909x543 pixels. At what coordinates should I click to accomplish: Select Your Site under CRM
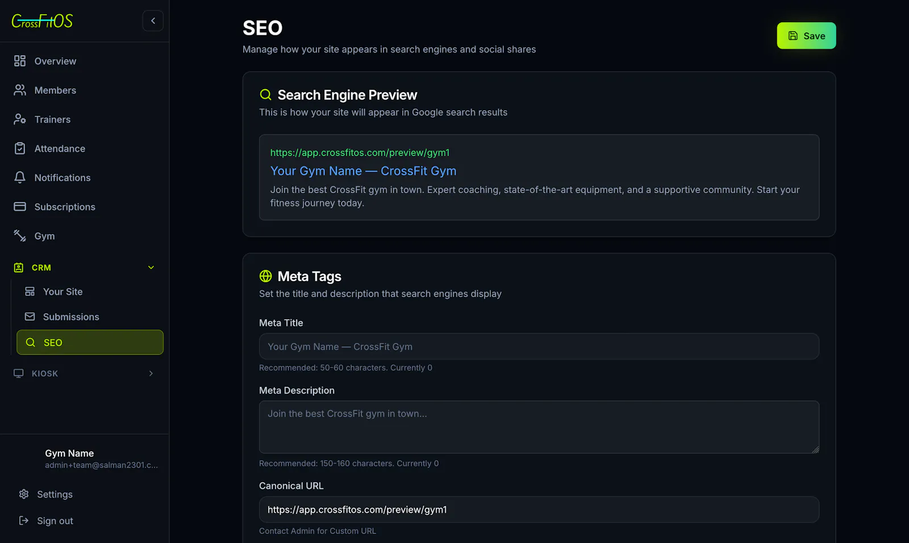tap(90, 291)
